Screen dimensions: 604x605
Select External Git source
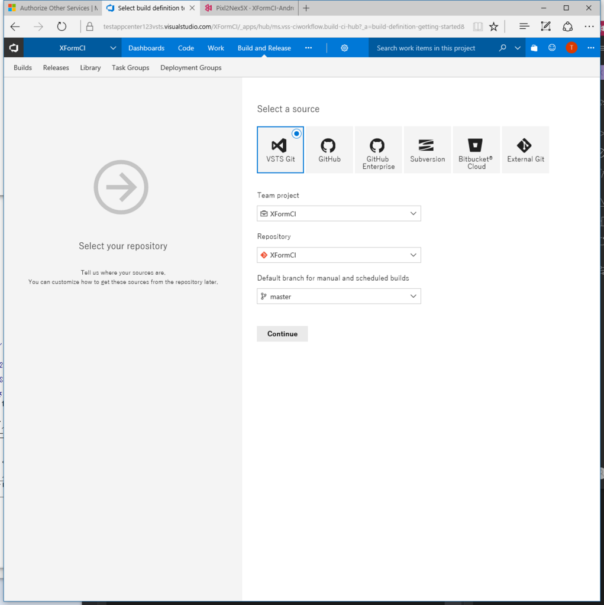coord(525,149)
